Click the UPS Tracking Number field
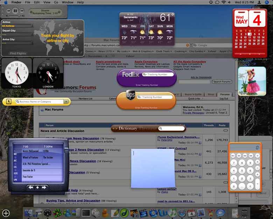 pos(155,97)
